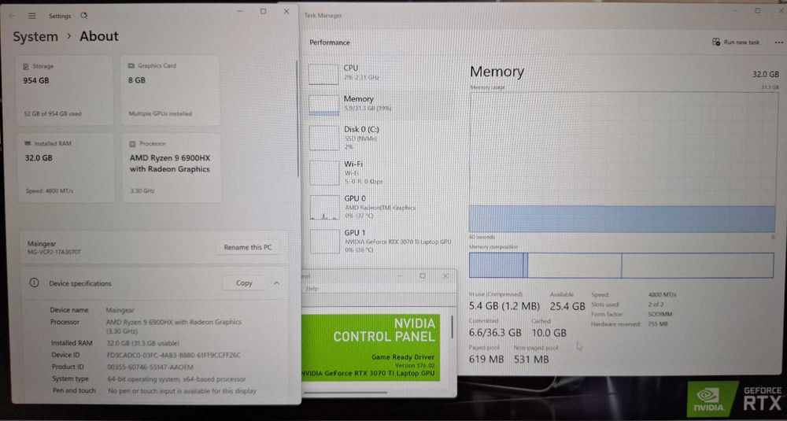Open the Settings hamburger navigation menu
Image resolution: width=787 pixels, height=421 pixels.
(32, 16)
